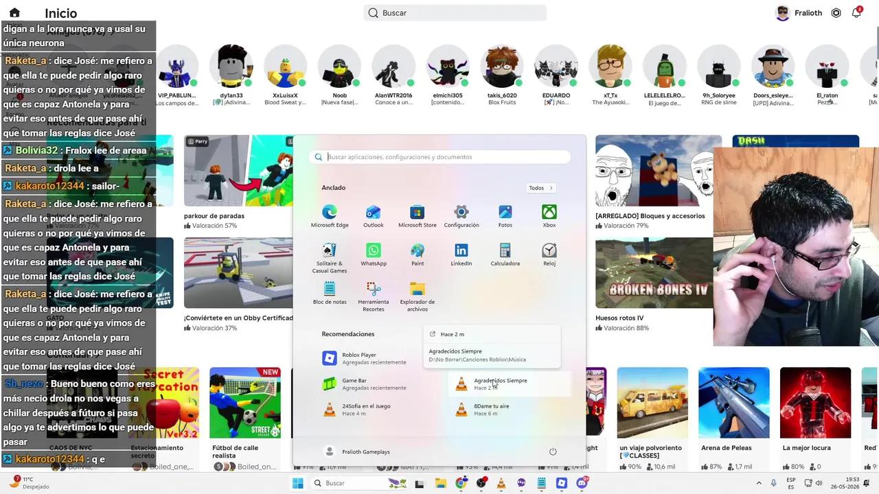
Task: Open Roblox notifications bell
Action: [856, 13]
